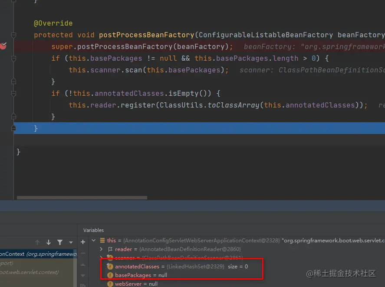
Task: Click the reader variable flag icon
Action: tap(110, 249)
